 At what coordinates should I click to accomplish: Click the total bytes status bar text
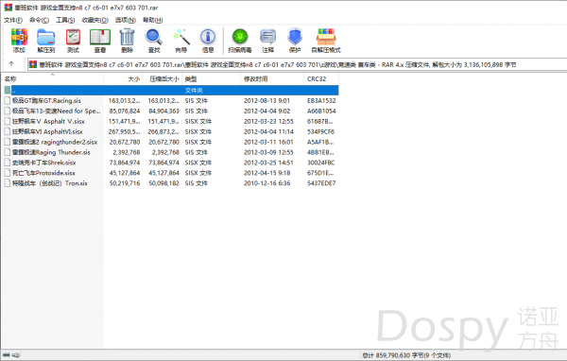pyautogui.click(x=406, y=355)
